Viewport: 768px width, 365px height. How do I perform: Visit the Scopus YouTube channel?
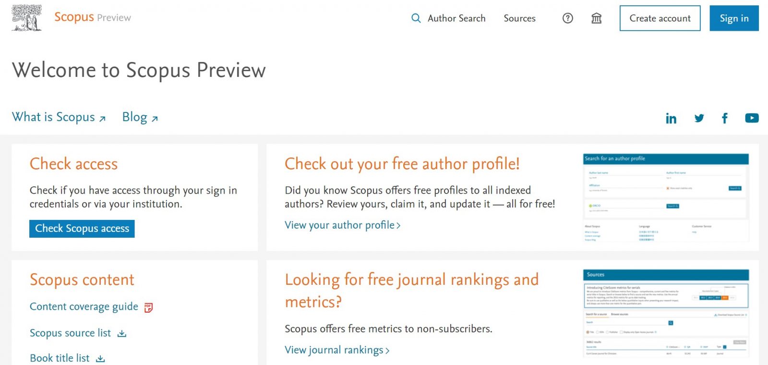(752, 118)
